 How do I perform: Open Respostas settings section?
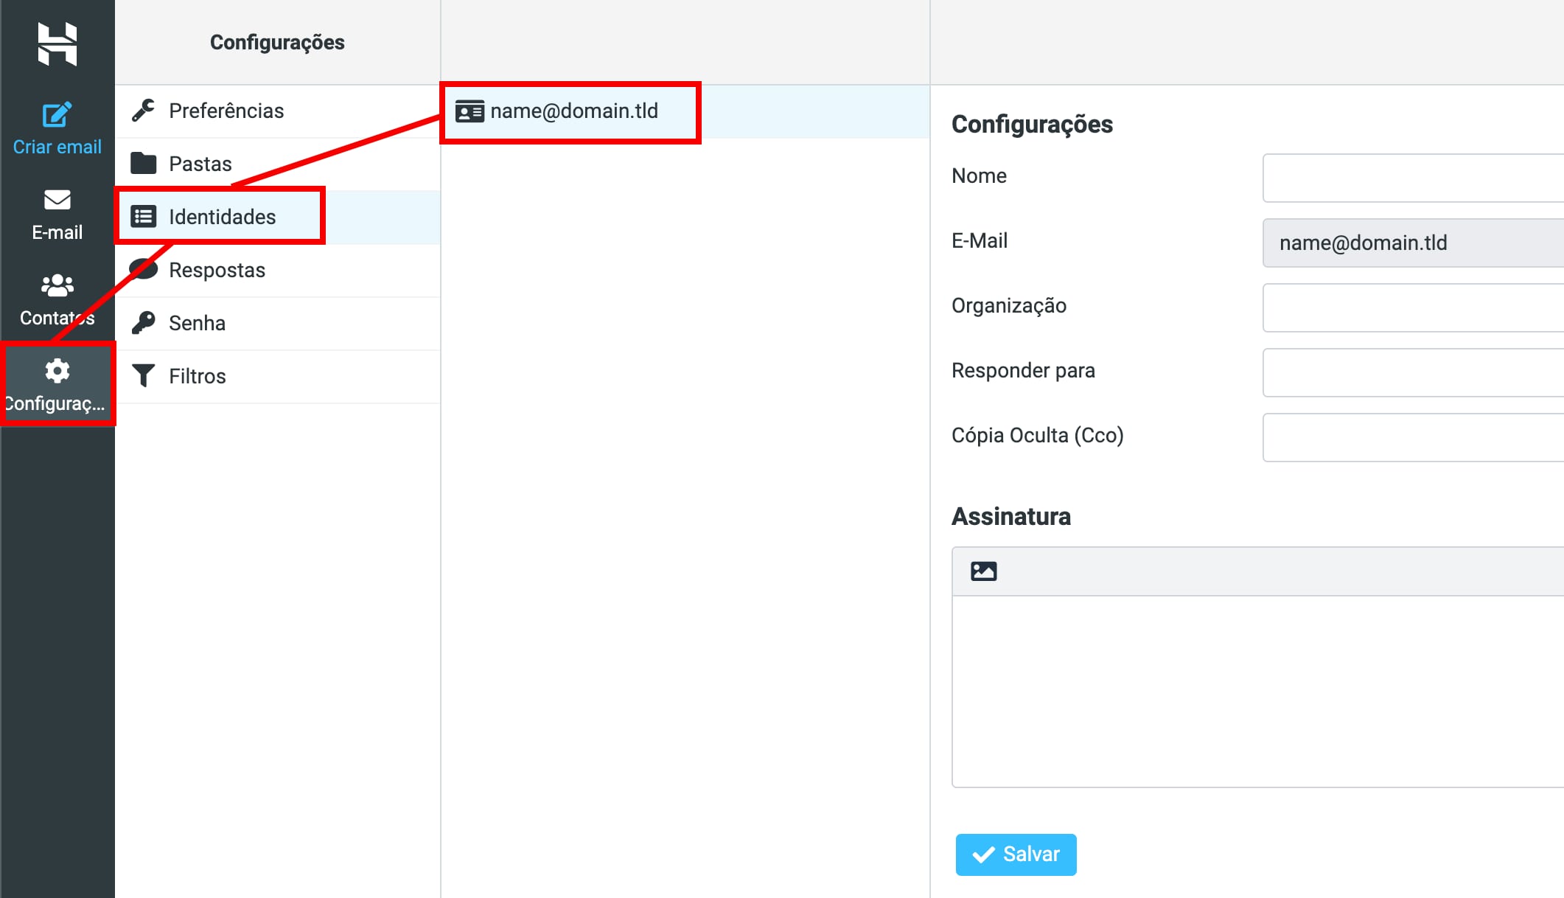tap(217, 270)
